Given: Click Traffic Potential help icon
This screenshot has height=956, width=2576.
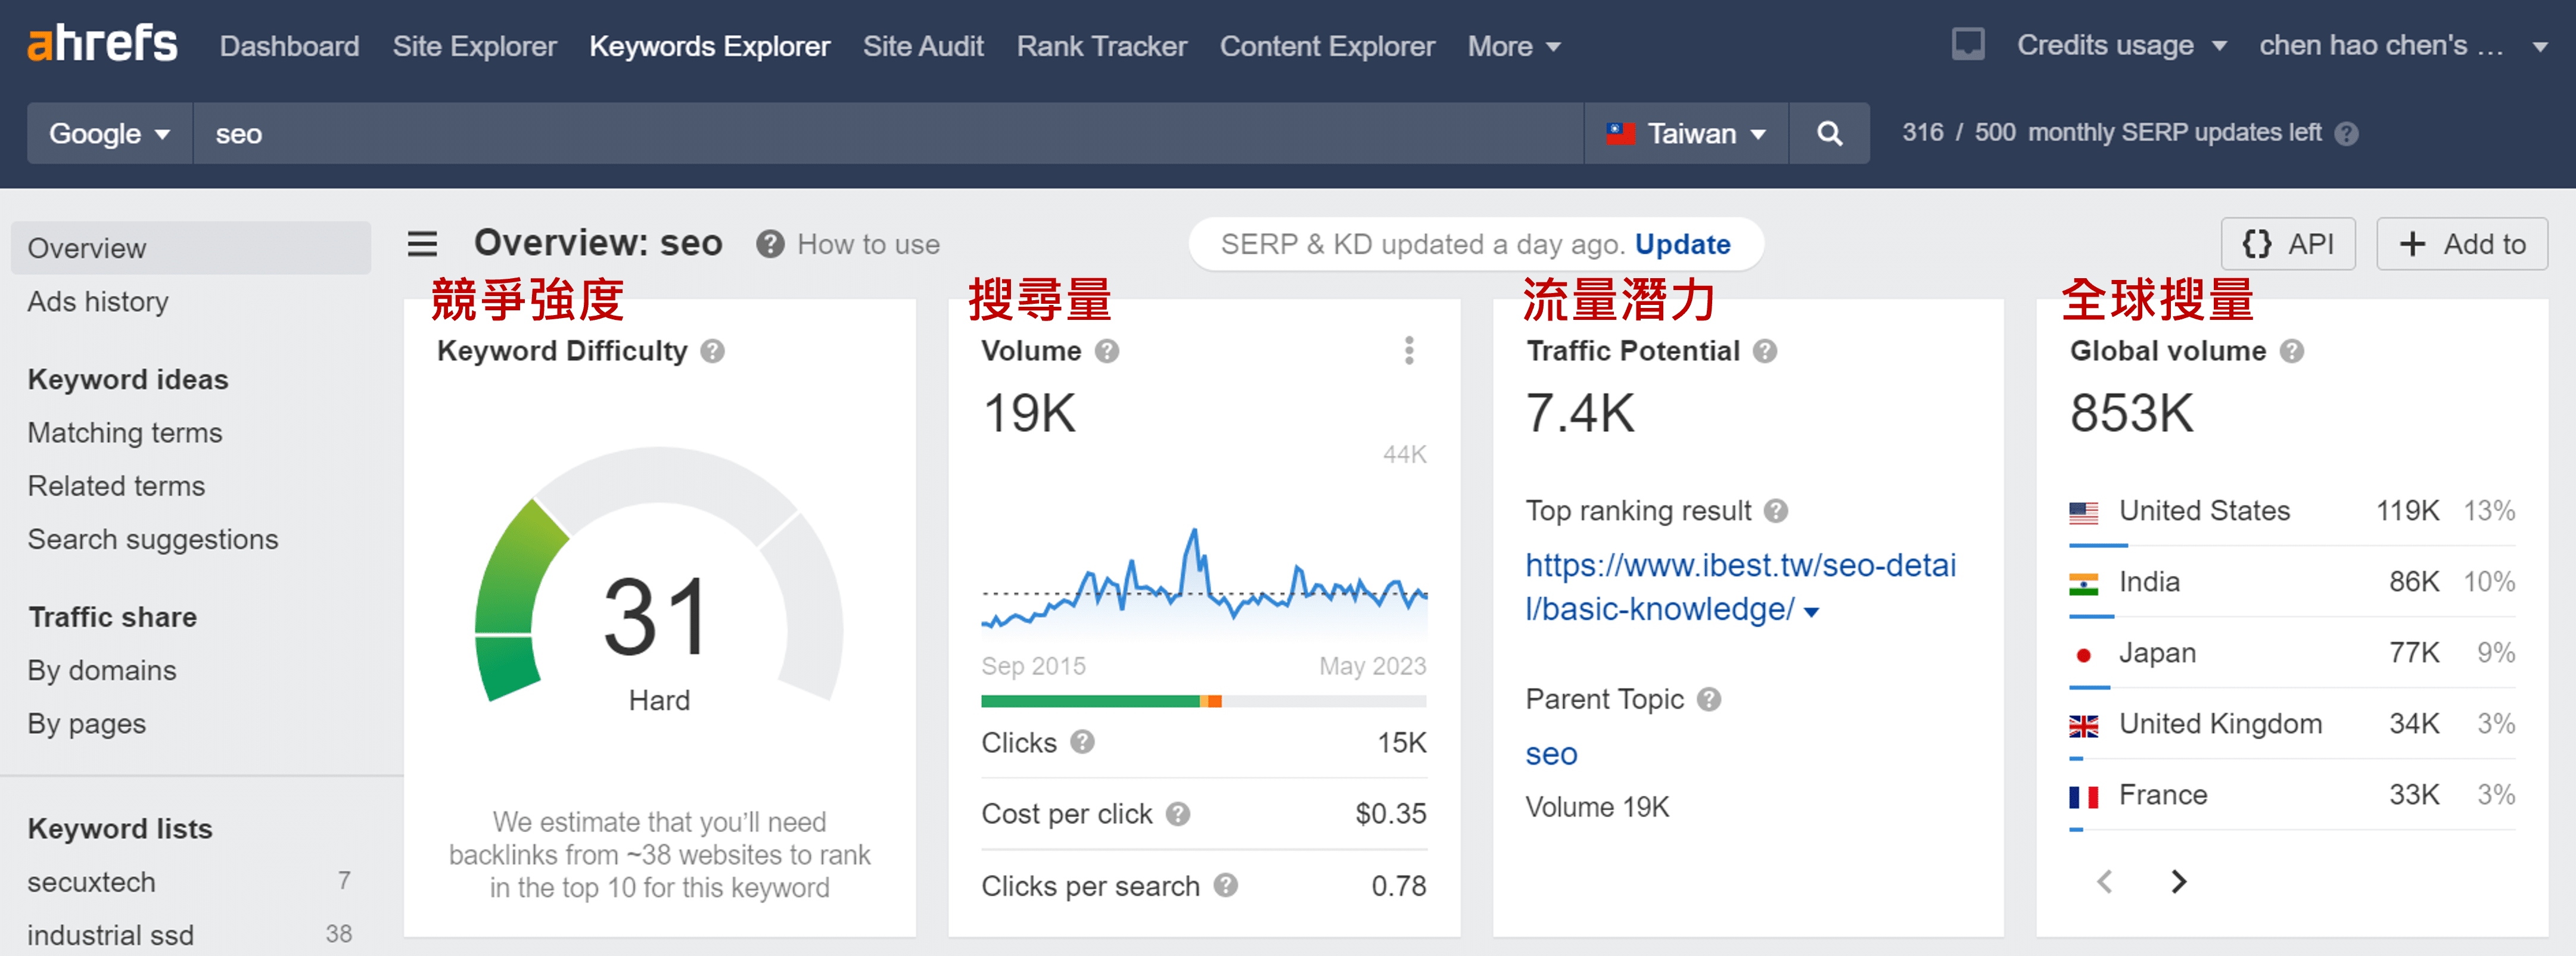Looking at the screenshot, I should [1765, 351].
